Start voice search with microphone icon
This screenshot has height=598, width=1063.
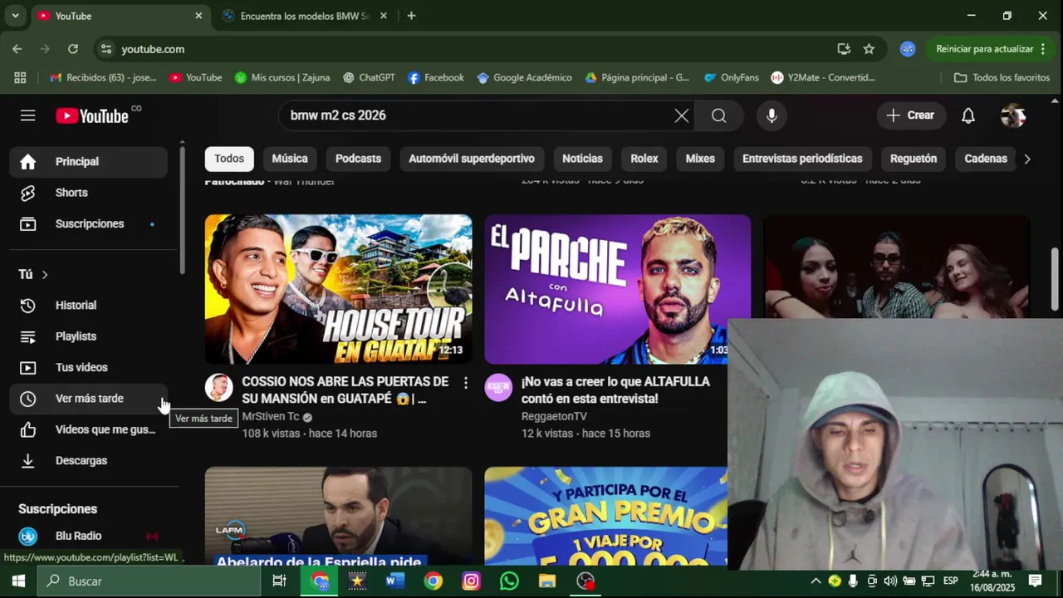pos(772,115)
